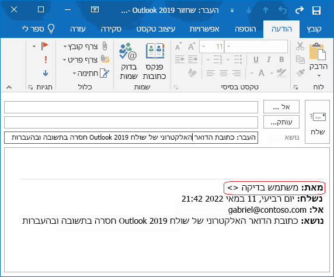The height and width of the screenshot is (277, 334).
Task: Click the Copy icon
Action: tap(300, 60)
